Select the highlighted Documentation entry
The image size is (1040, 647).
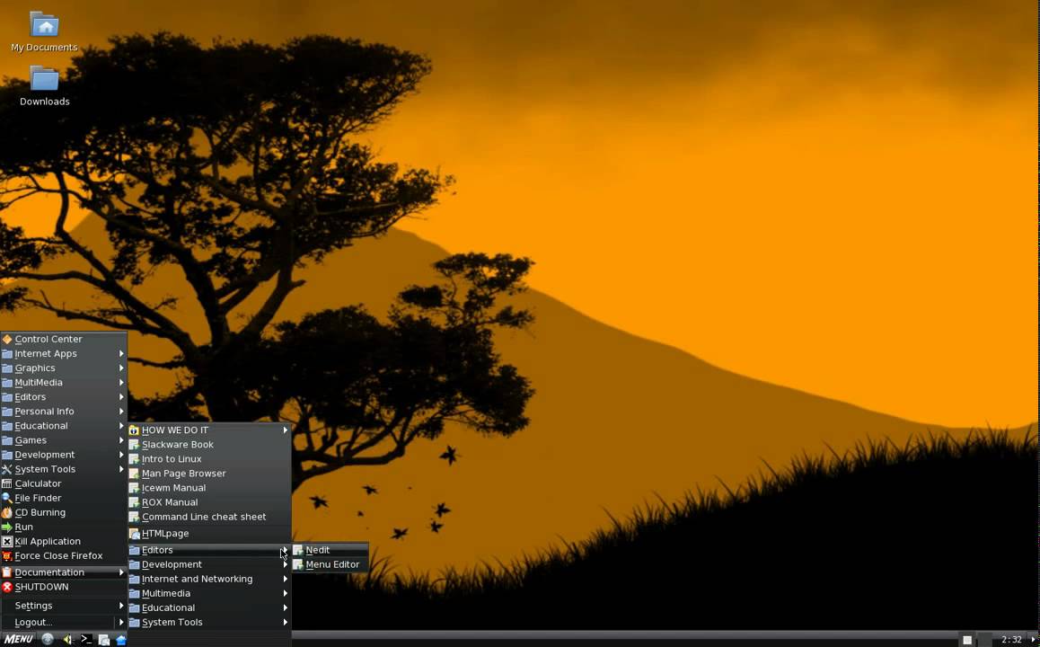(x=64, y=572)
